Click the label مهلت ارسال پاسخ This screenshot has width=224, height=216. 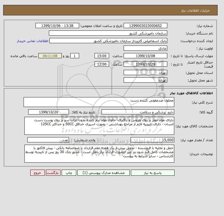point(199,56)
